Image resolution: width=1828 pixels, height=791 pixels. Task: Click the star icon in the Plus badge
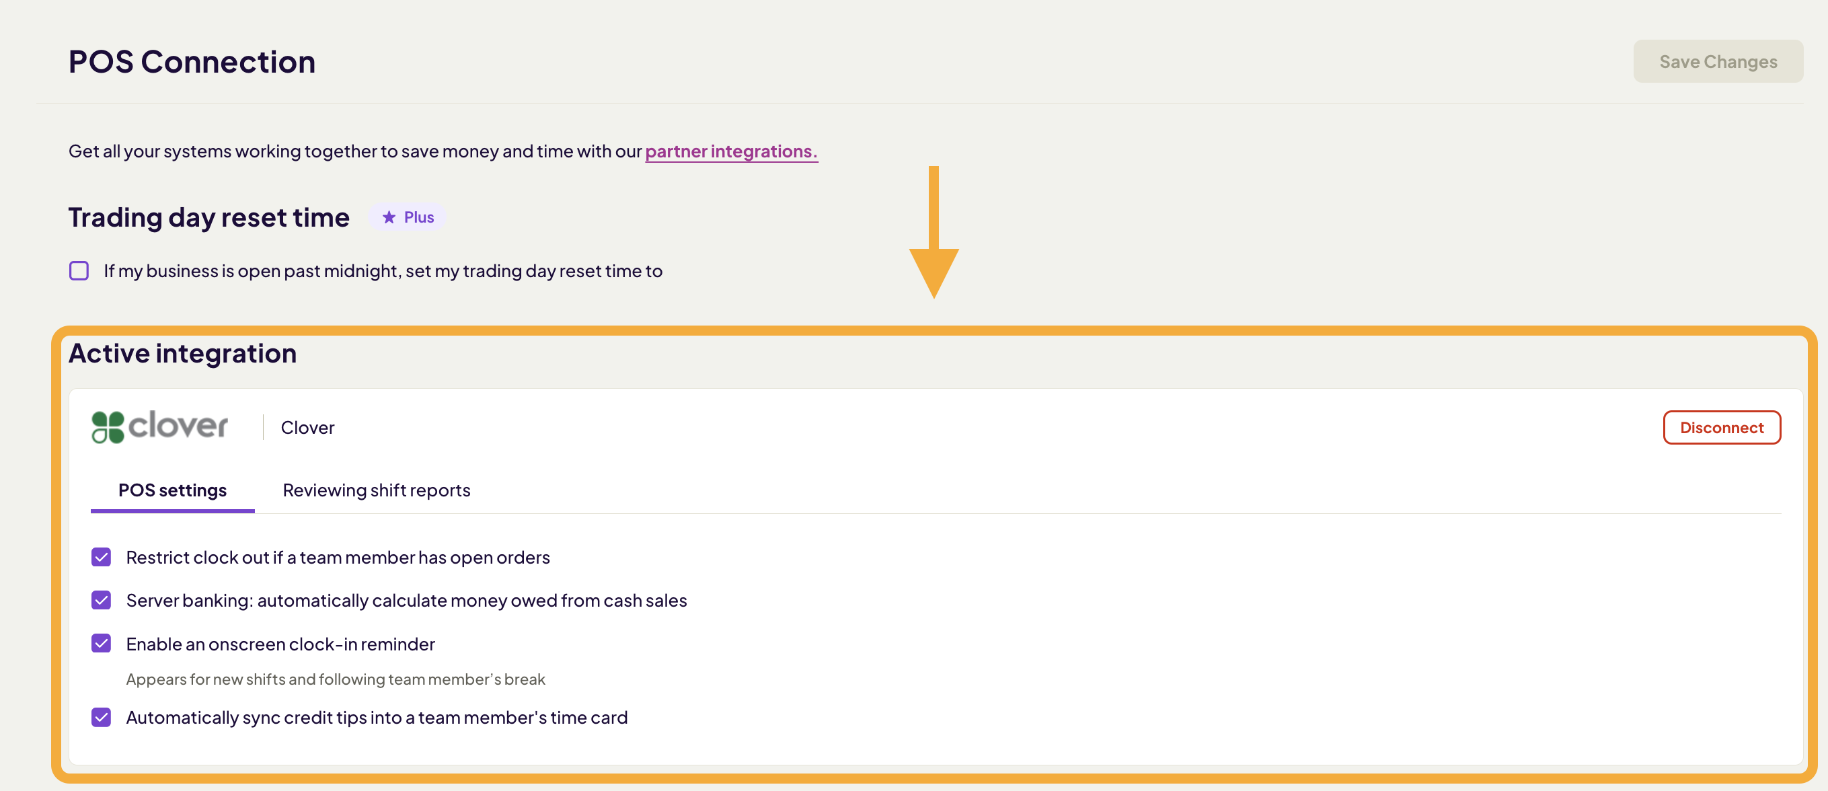pyautogui.click(x=387, y=217)
